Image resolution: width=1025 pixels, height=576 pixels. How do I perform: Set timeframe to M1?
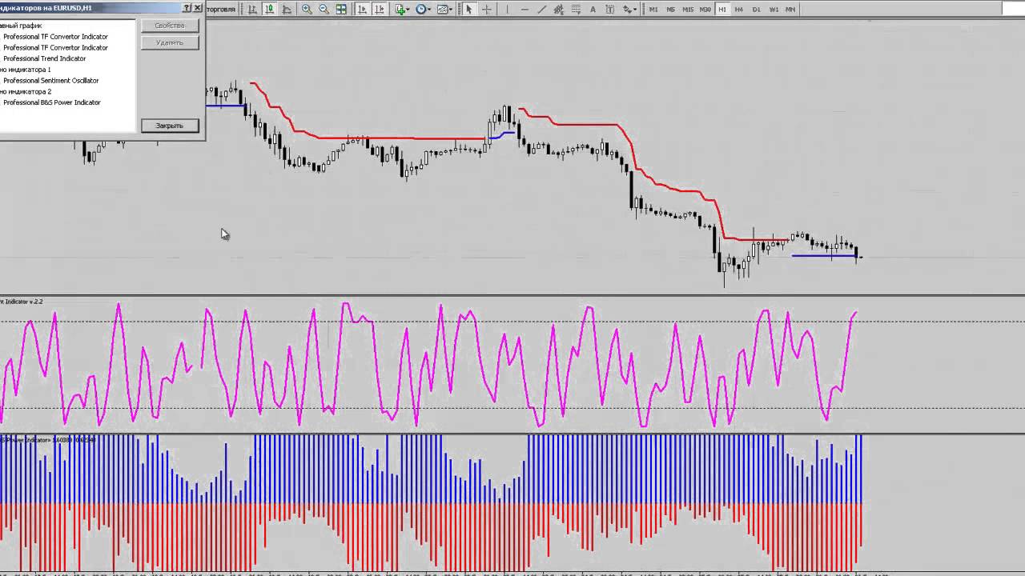click(x=653, y=10)
